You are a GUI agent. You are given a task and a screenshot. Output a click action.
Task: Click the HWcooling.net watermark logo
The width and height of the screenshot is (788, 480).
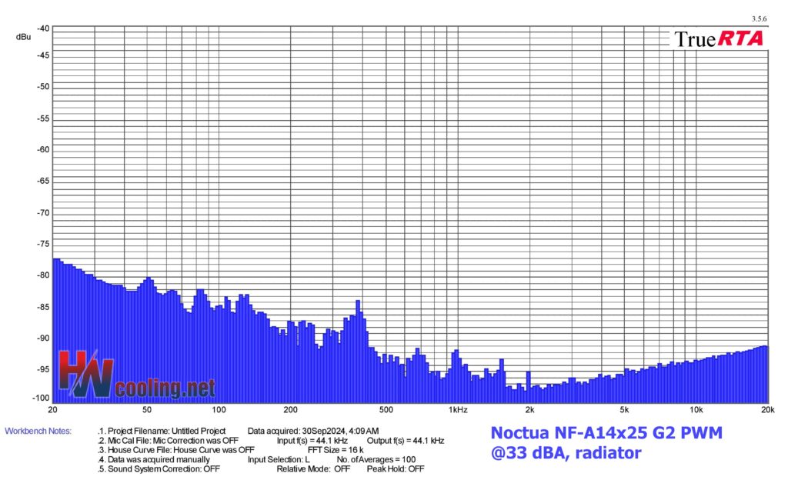[137, 376]
